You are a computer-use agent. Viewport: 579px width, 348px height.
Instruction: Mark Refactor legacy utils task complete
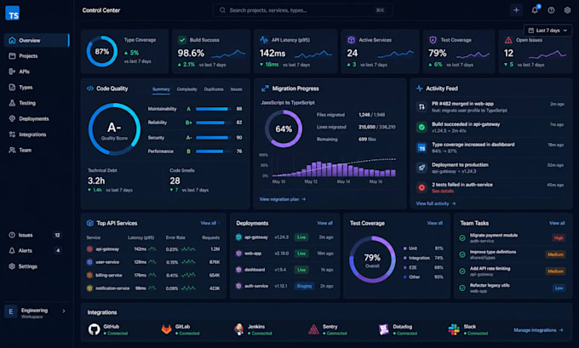[462, 288]
